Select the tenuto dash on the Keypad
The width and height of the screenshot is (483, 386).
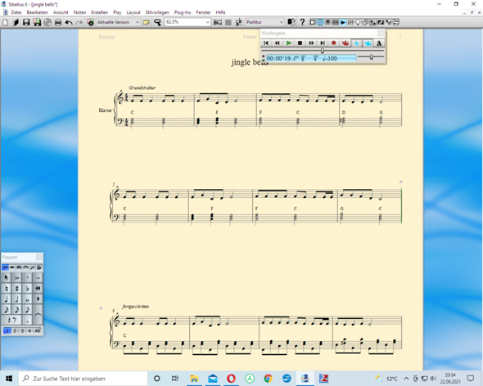(38, 278)
